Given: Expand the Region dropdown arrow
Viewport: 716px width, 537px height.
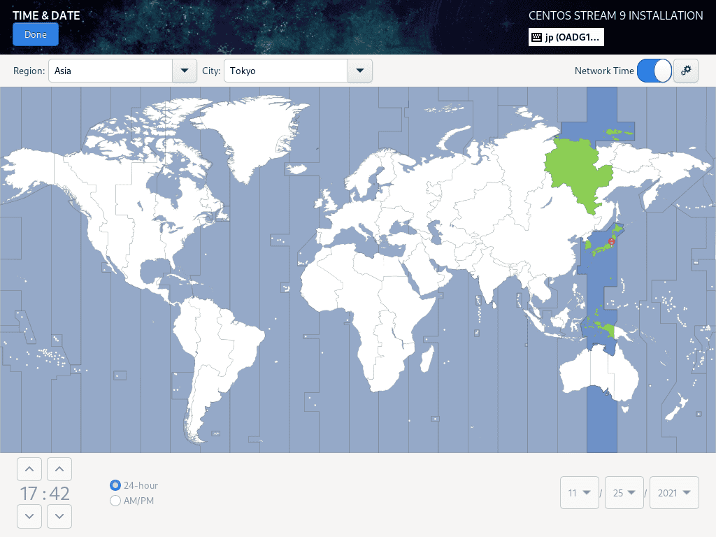Looking at the screenshot, I should 185,71.
